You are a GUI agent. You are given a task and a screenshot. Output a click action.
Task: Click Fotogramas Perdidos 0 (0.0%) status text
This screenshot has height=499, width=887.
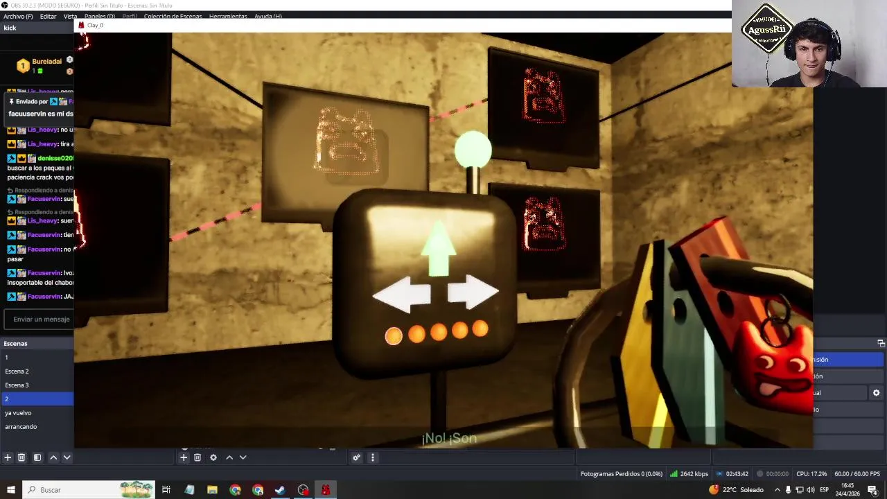pos(621,474)
